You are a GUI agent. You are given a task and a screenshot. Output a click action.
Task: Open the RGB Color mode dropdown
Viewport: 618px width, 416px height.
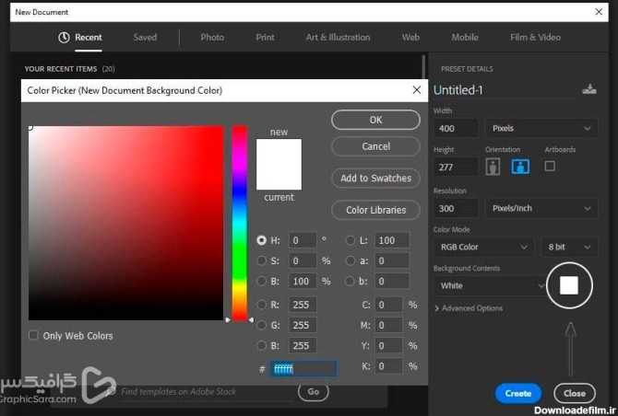pyautogui.click(x=483, y=247)
